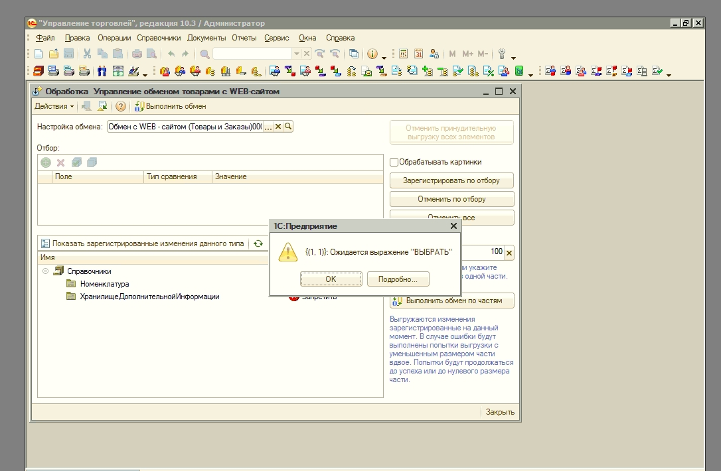Click the orange Help info icon
This screenshot has height=471, width=721.
(372, 54)
